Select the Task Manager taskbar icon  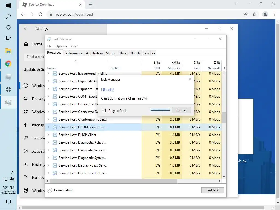tap(8, 102)
